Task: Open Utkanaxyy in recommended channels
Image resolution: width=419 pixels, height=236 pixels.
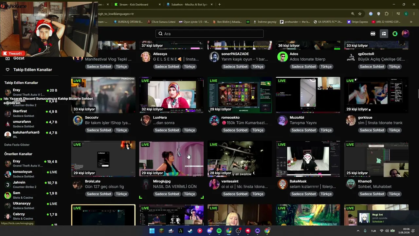Action: tap(31, 206)
